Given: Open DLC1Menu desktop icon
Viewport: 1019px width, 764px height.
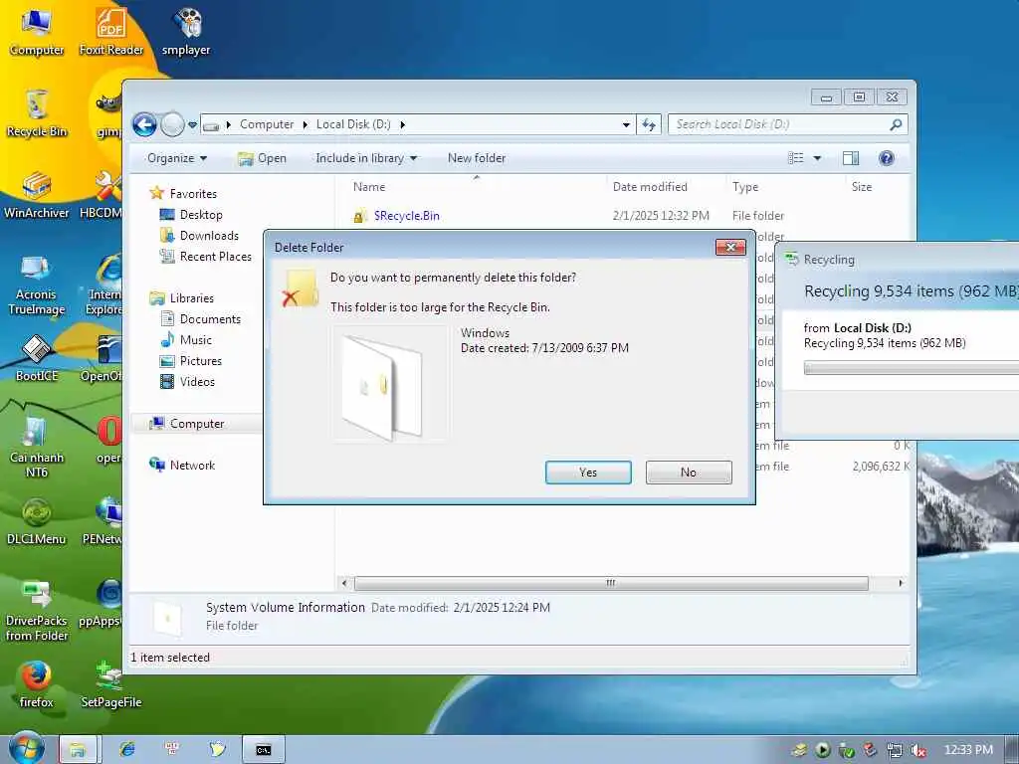Looking at the screenshot, I should (37, 521).
